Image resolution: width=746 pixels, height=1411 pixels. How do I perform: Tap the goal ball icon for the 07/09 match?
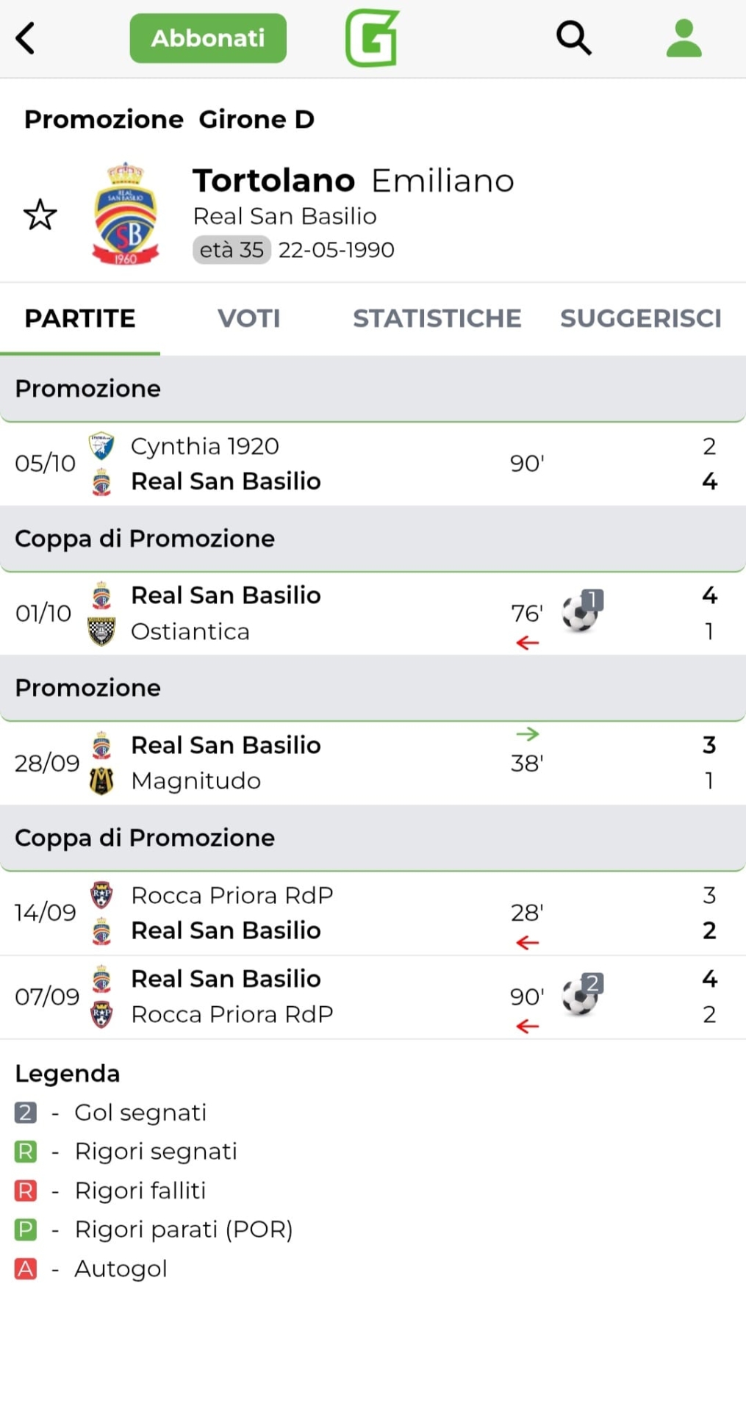pyautogui.click(x=581, y=997)
